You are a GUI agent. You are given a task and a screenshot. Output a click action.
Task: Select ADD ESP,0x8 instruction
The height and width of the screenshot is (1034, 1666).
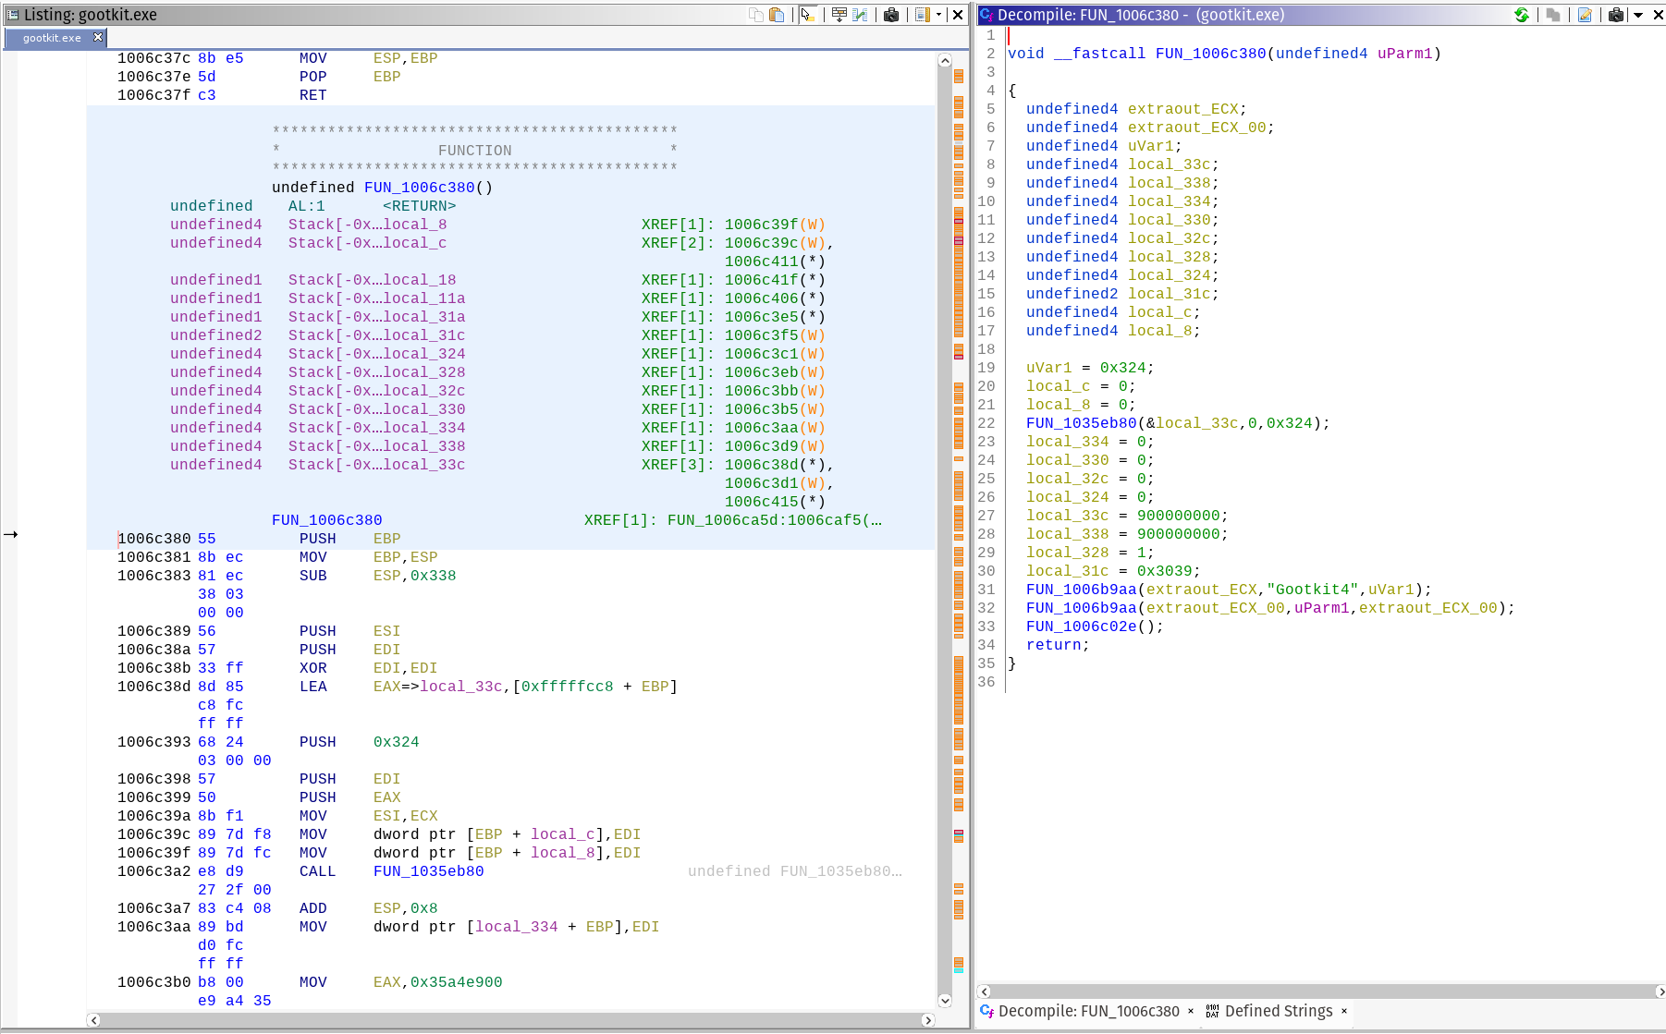pos(369,908)
